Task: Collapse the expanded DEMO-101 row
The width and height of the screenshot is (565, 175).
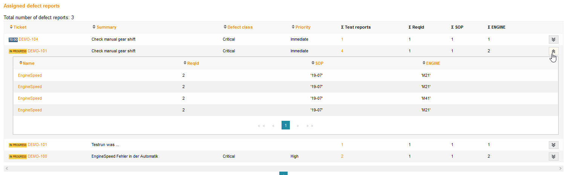Action: point(553,51)
